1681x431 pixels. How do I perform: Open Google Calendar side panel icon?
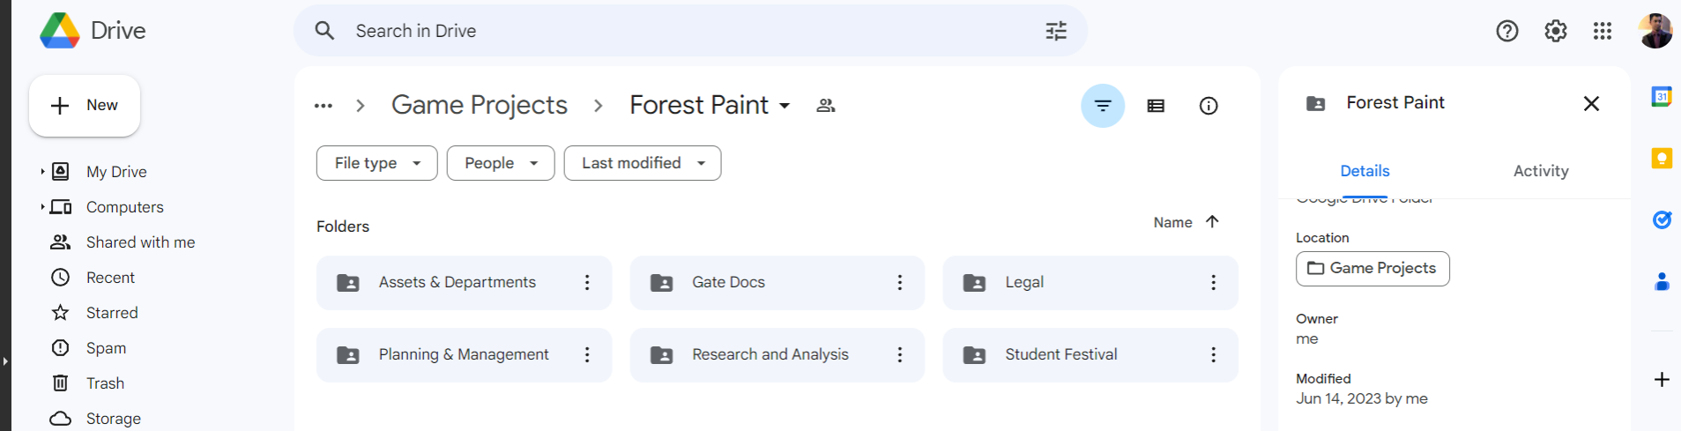coord(1662,97)
